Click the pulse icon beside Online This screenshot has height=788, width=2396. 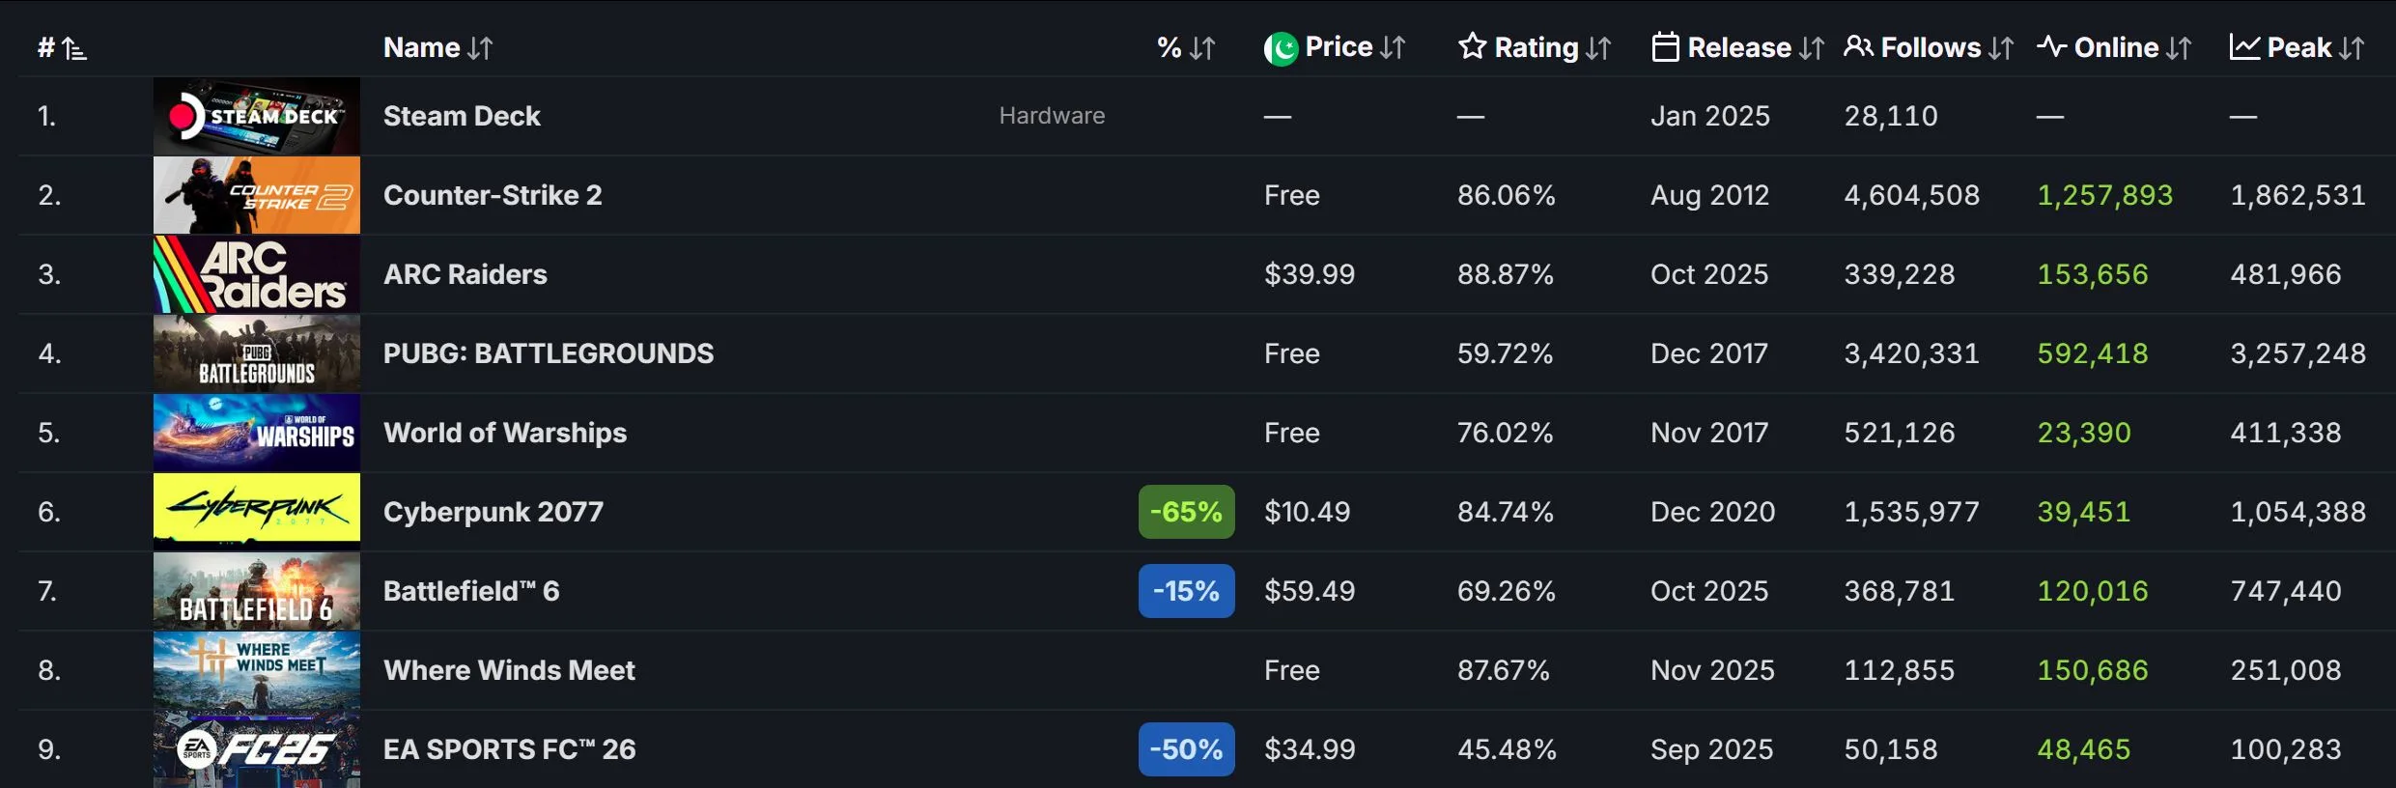click(x=2051, y=46)
